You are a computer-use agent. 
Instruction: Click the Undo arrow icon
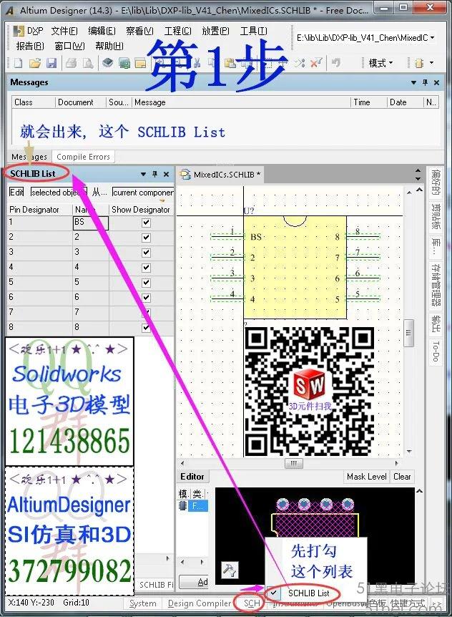click(x=335, y=63)
